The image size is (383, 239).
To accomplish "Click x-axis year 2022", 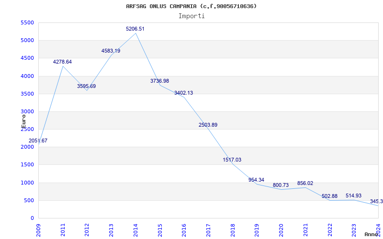I will [330, 230].
